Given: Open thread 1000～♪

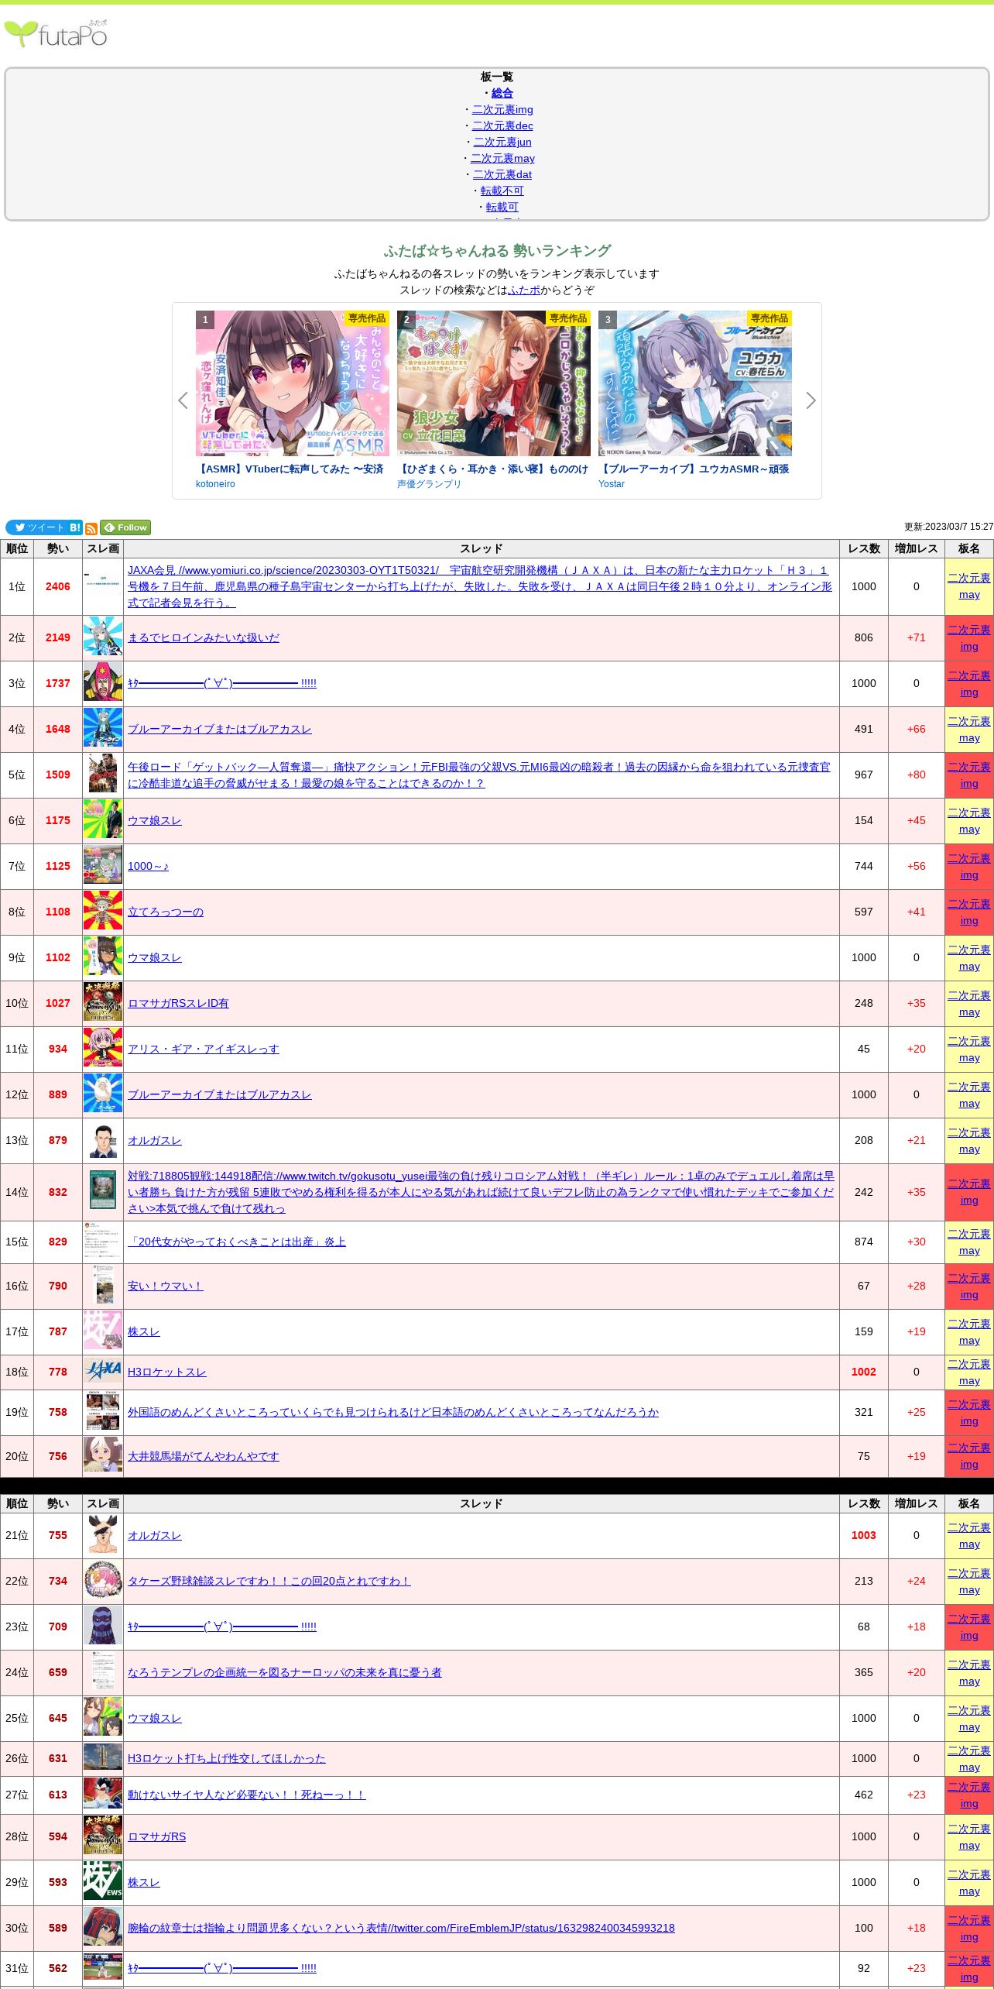Looking at the screenshot, I should point(148,866).
